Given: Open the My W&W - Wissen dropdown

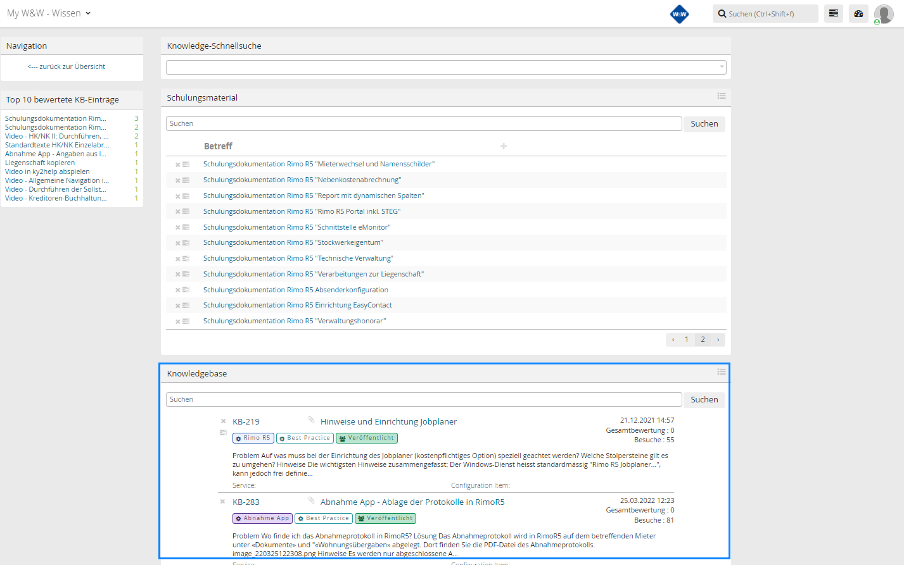Looking at the screenshot, I should pos(49,13).
